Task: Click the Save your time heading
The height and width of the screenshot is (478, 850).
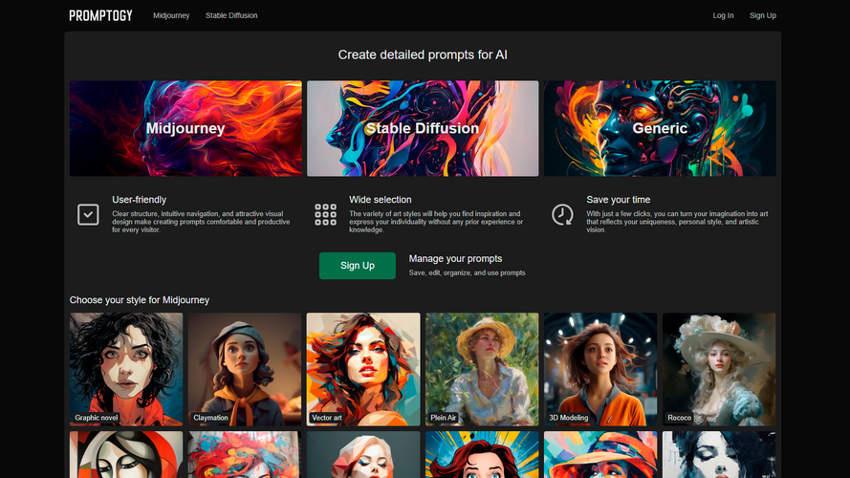Action: pyautogui.click(x=618, y=200)
